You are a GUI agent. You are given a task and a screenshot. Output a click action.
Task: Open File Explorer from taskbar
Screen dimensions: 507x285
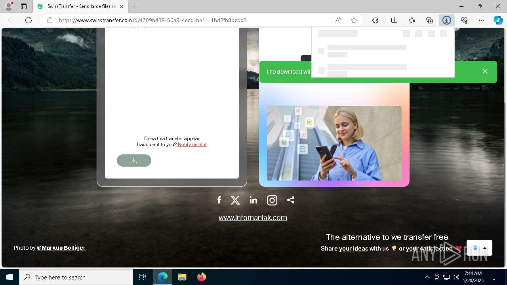(182, 277)
